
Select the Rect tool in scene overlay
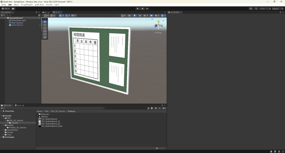click(45, 34)
